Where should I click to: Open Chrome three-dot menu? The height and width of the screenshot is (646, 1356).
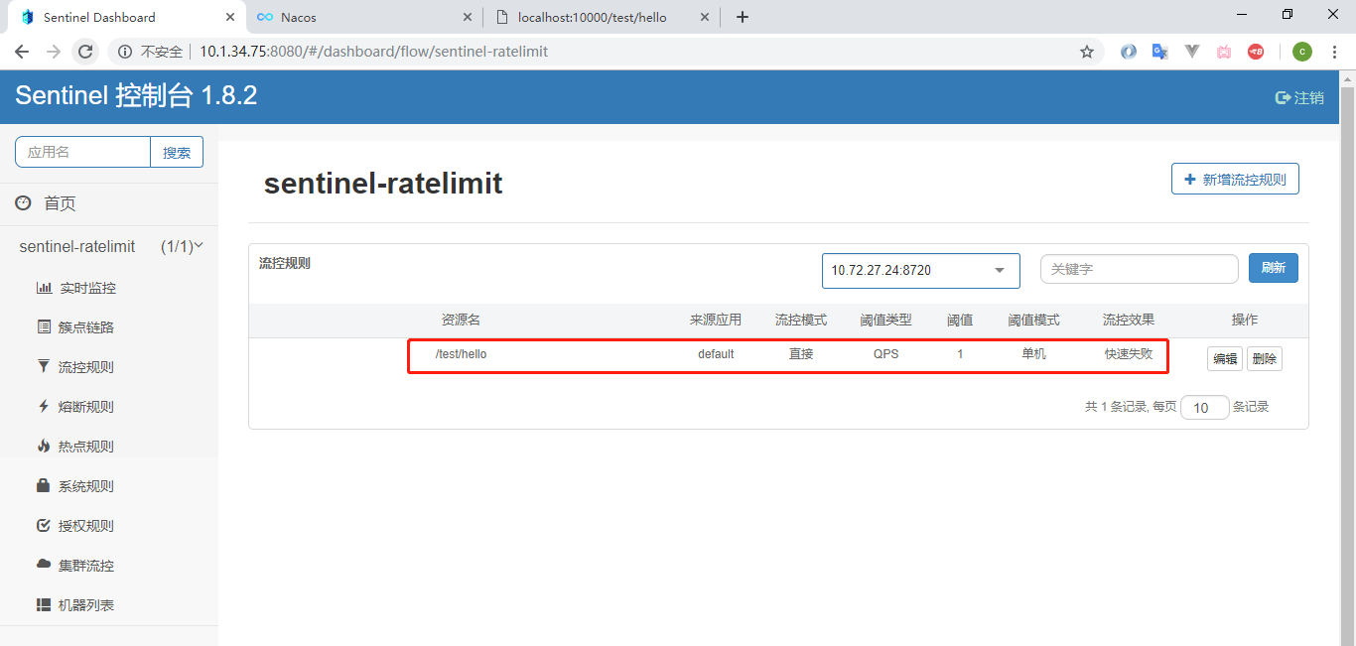(x=1334, y=52)
